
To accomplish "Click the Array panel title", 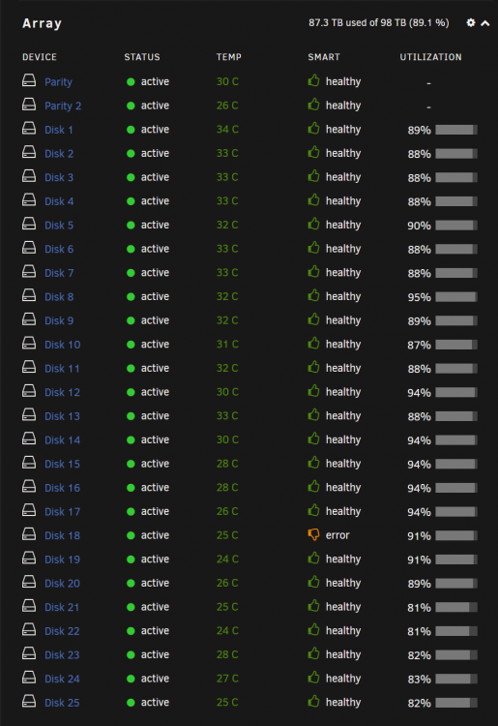I will click(43, 23).
